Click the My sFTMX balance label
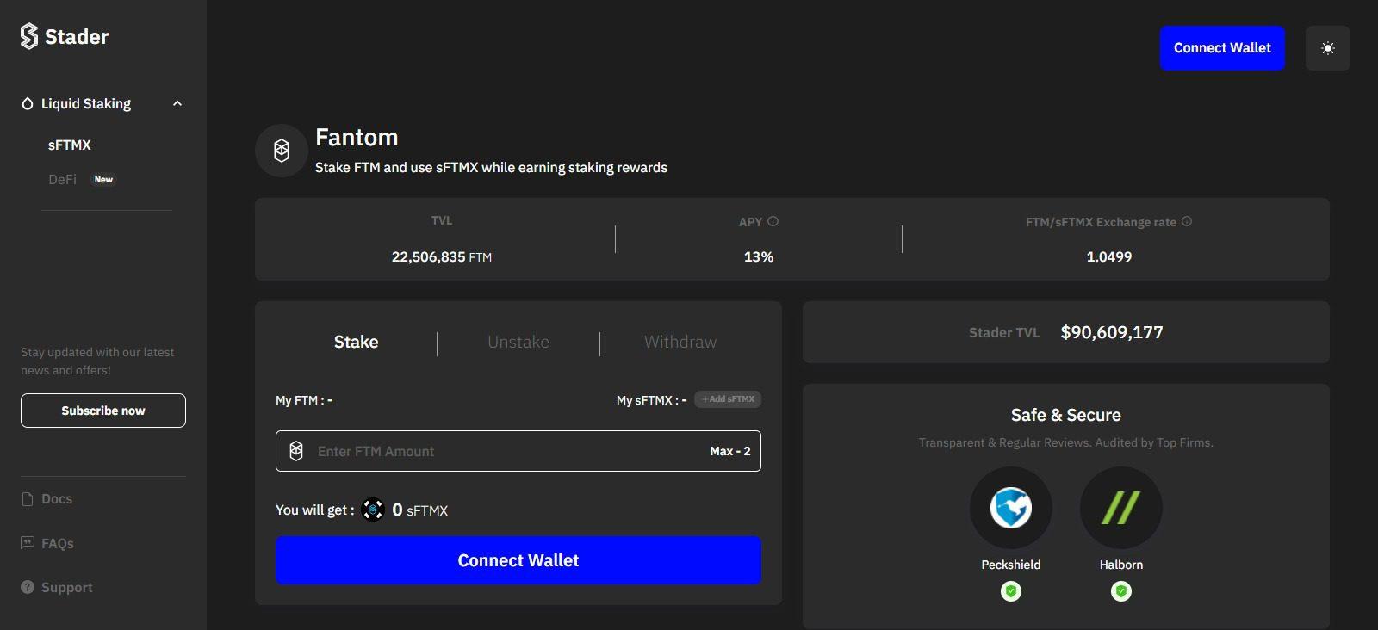The width and height of the screenshot is (1378, 630). pyautogui.click(x=652, y=400)
